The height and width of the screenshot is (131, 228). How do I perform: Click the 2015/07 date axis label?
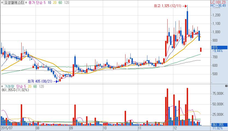pyautogui.click(x=7, y=128)
